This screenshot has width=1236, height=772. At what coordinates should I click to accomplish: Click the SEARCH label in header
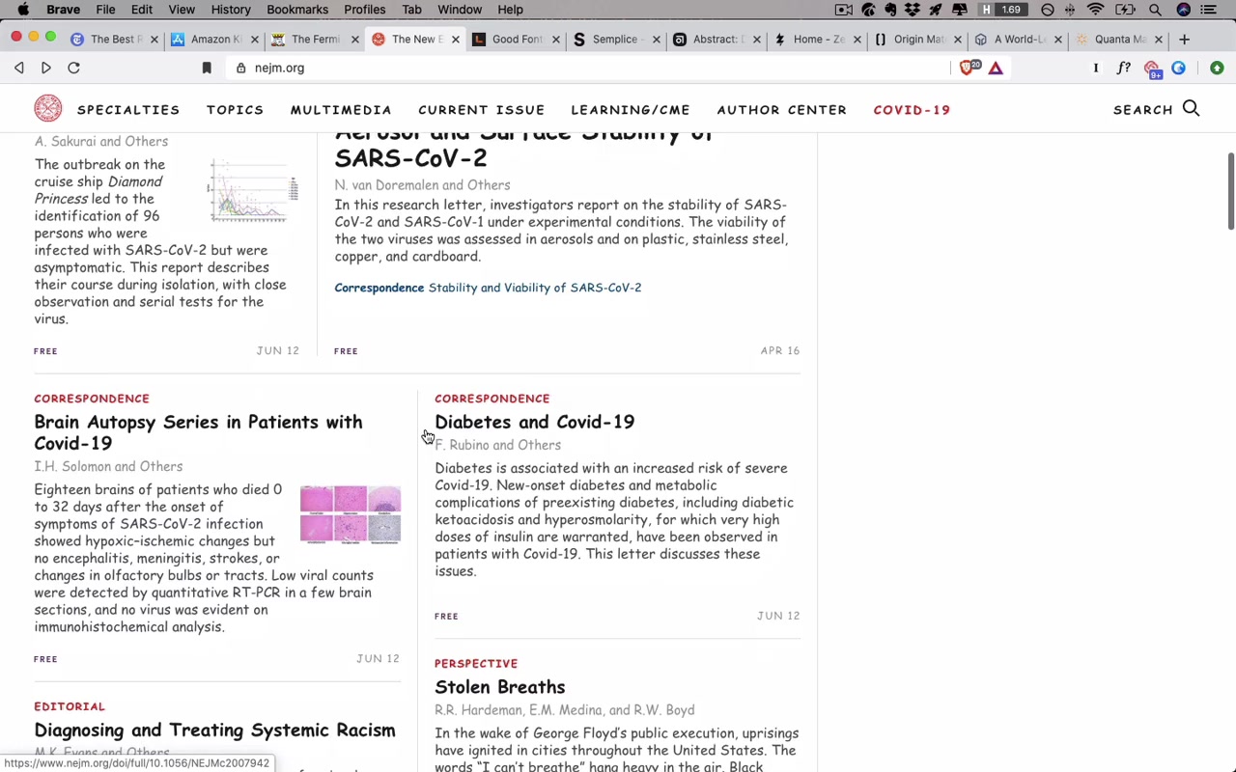point(1142,110)
